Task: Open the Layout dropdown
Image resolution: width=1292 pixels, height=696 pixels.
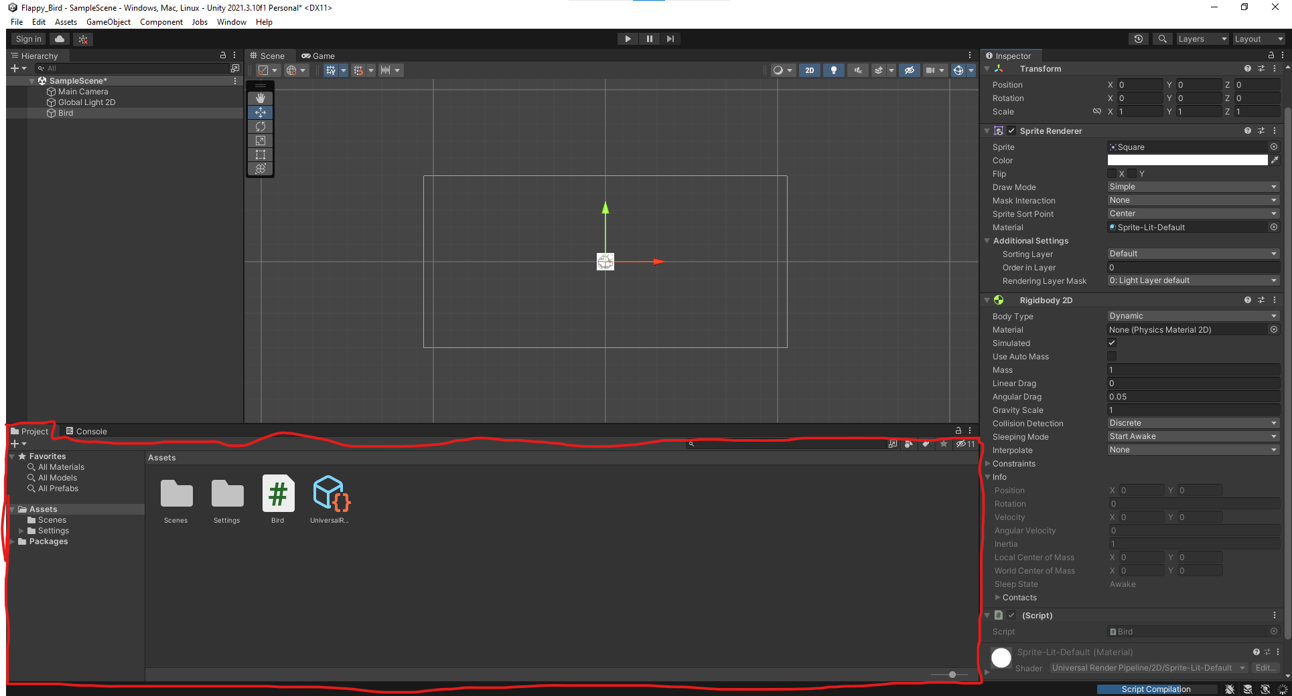Action: (x=1259, y=39)
